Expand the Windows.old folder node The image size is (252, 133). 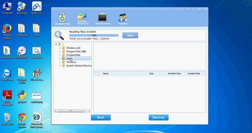(x=60, y=48)
